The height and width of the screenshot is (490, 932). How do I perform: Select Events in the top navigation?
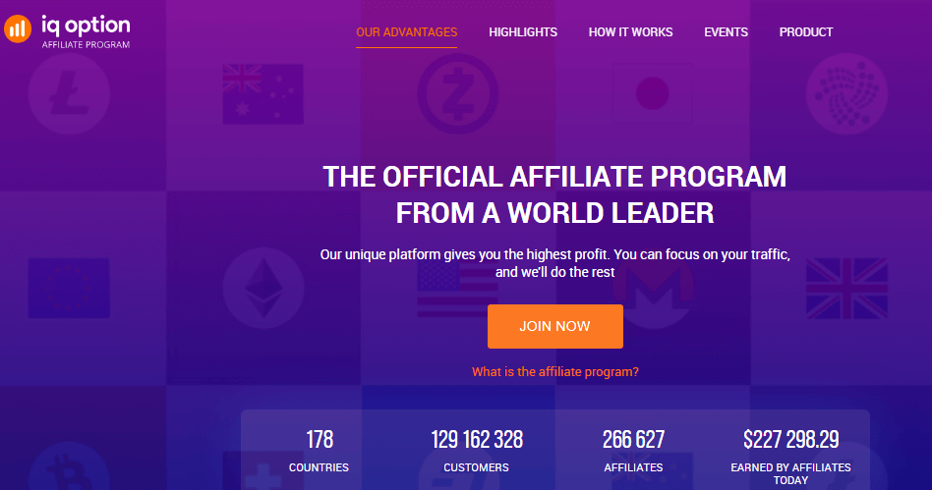tap(726, 32)
